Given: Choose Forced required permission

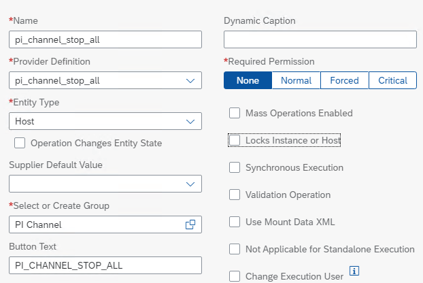Looking at the screenshot, I should 345,80.
